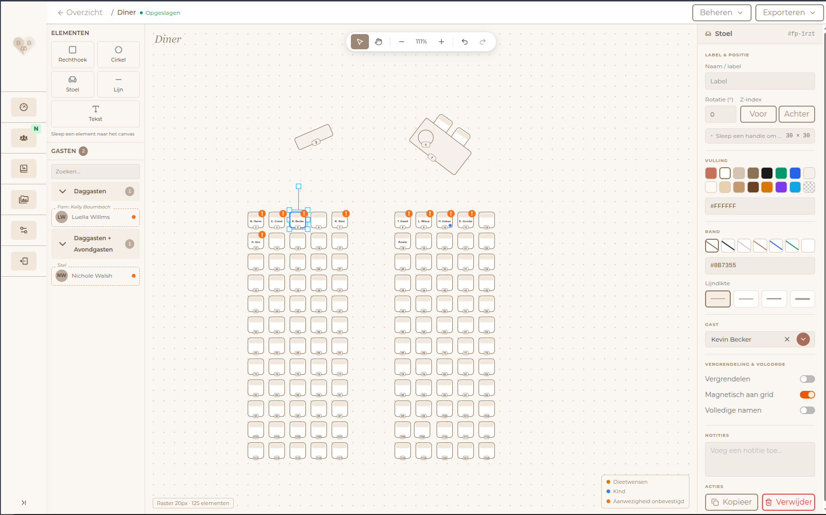Edit the border hex #8B7355 field

(x=760, y=265)
